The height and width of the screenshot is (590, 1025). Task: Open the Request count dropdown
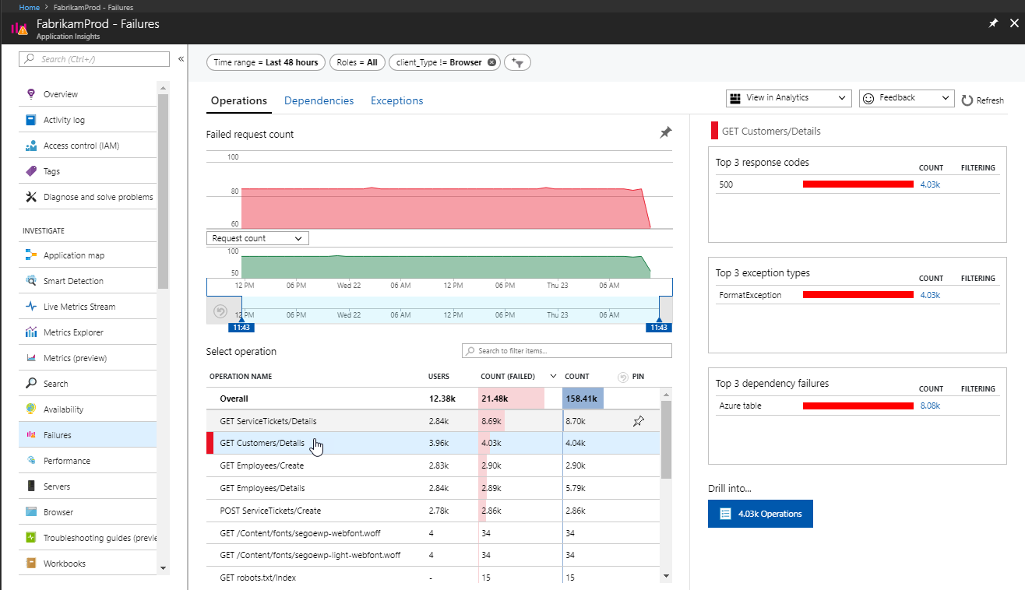(x=257, y=237)
